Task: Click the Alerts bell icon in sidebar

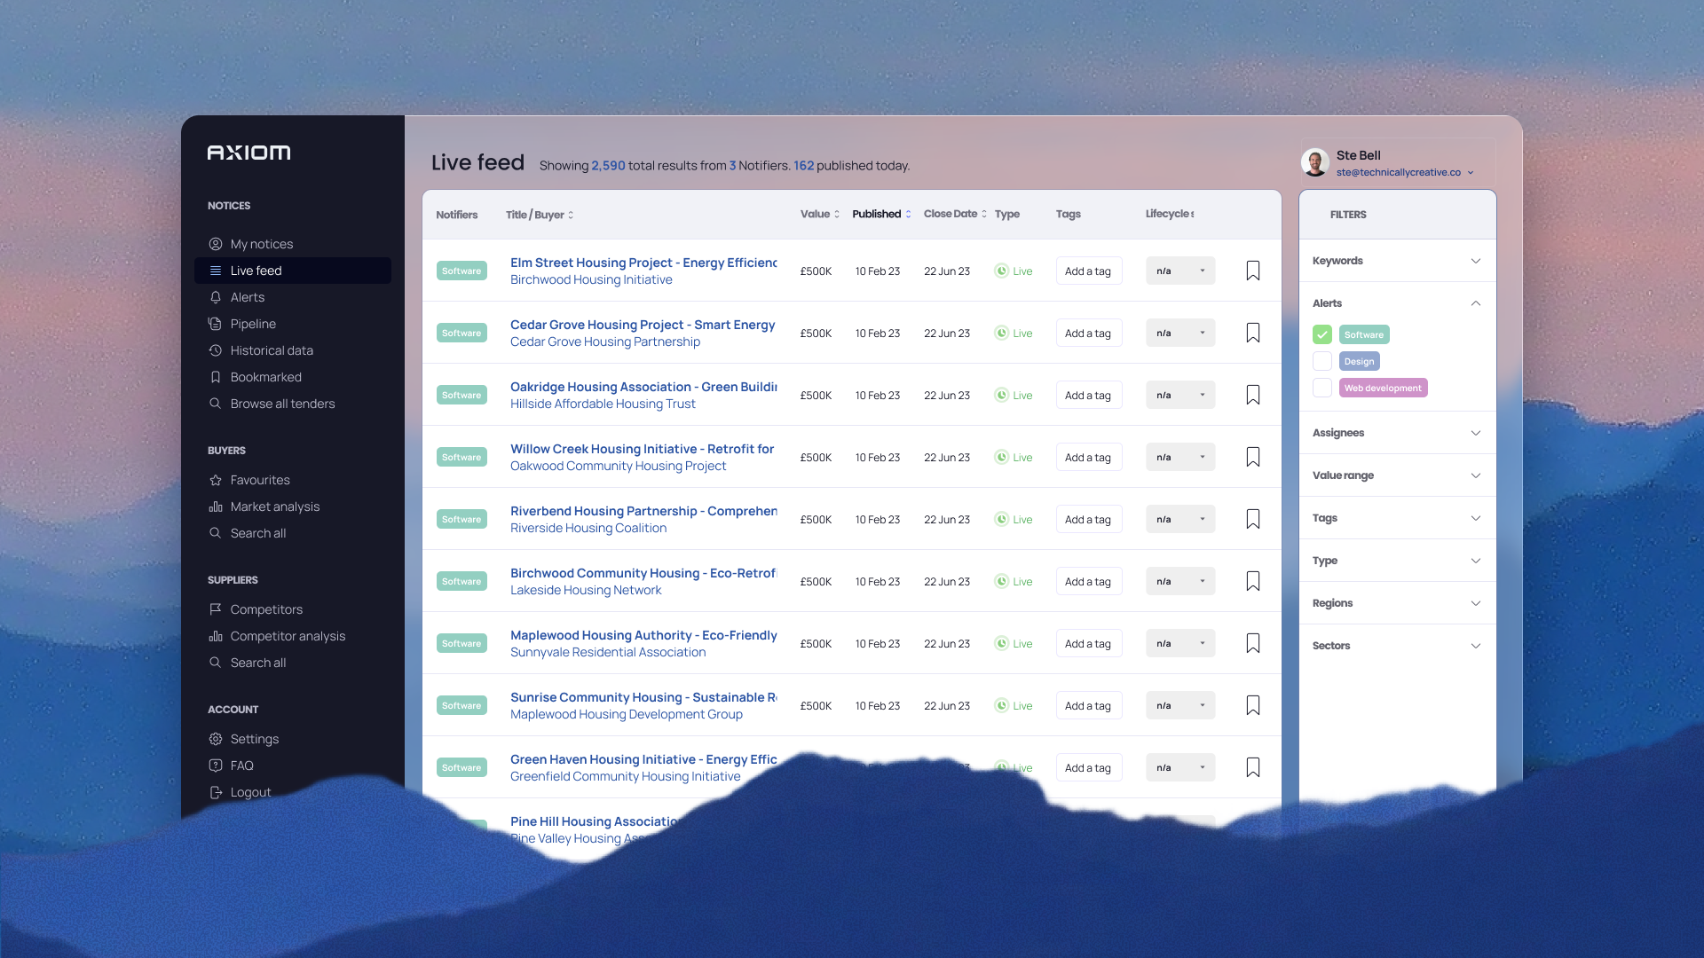Action: (216, 297)
